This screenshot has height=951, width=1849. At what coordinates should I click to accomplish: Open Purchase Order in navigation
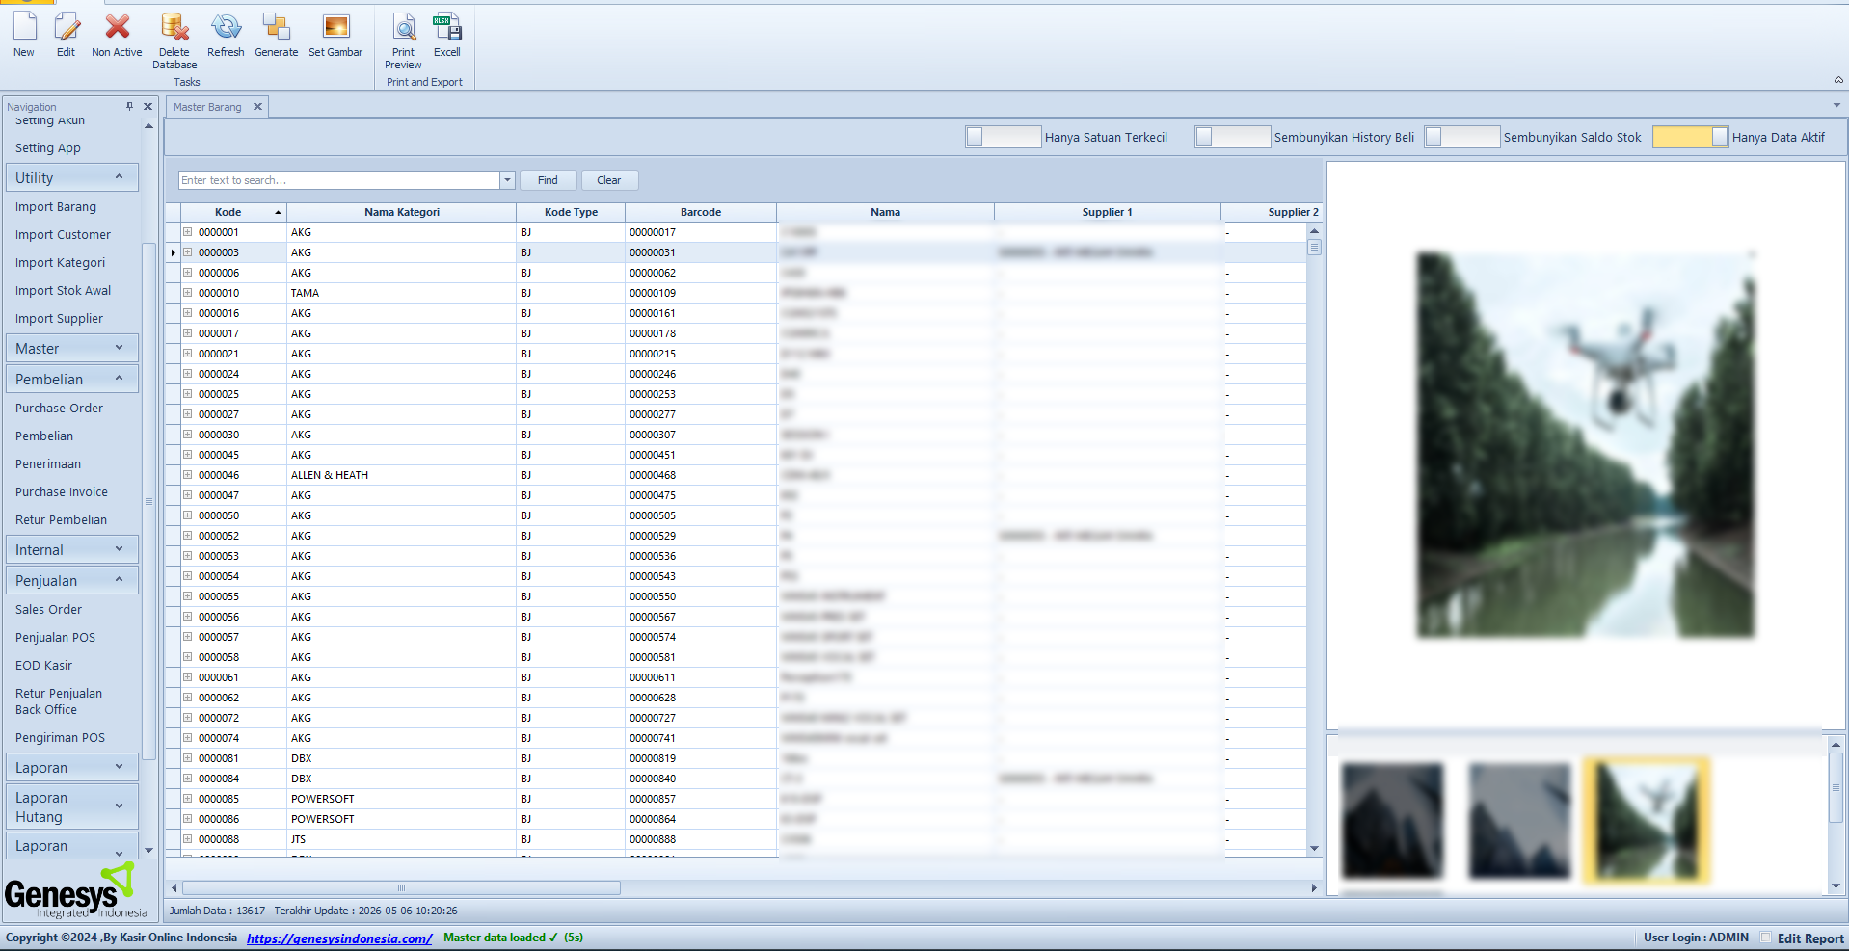(x=59, y=409)
